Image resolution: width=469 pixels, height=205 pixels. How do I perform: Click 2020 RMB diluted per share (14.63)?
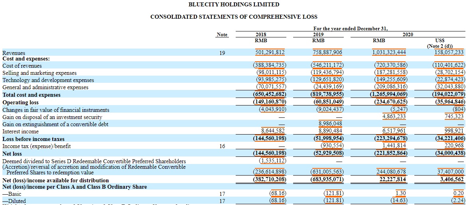(400, 201)
